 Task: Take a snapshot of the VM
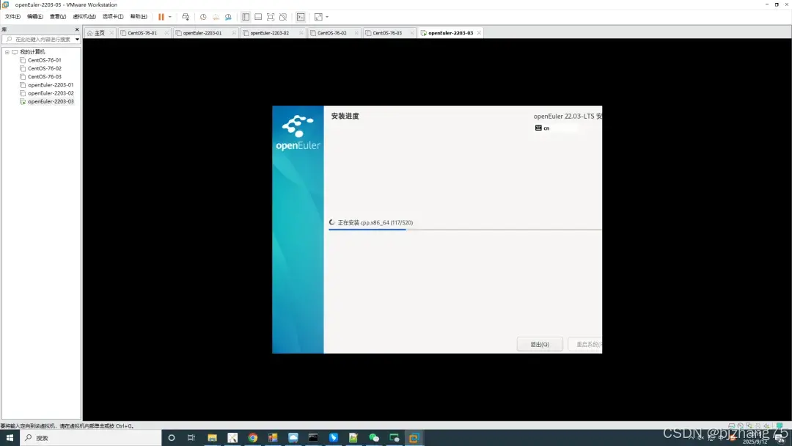point(203,16)
